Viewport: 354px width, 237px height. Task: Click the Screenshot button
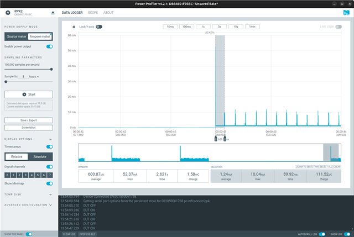pos(29,128)
